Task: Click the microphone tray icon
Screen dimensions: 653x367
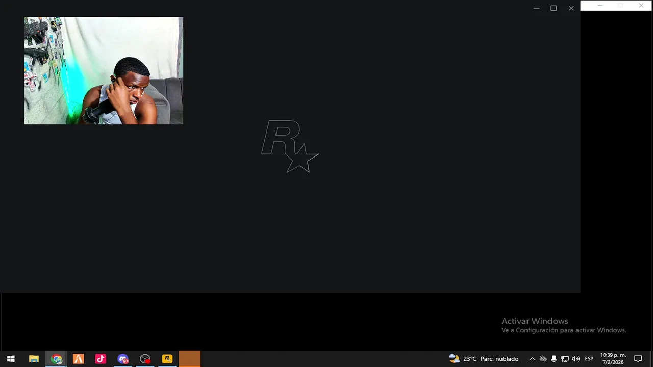Action: click(x=554, y=359)
